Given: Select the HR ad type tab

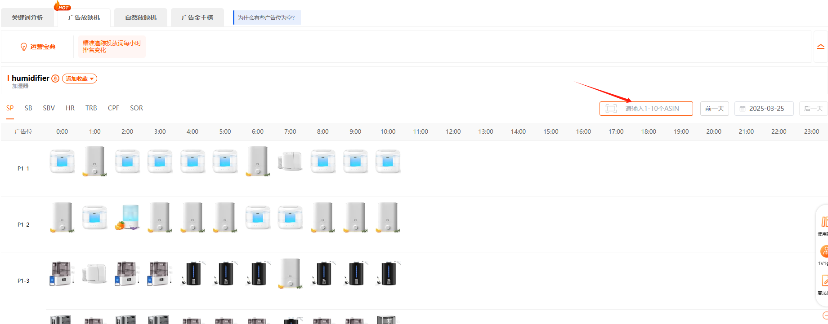Looking at the screenshot, I should pyautogui.click(x=70, y=108).
